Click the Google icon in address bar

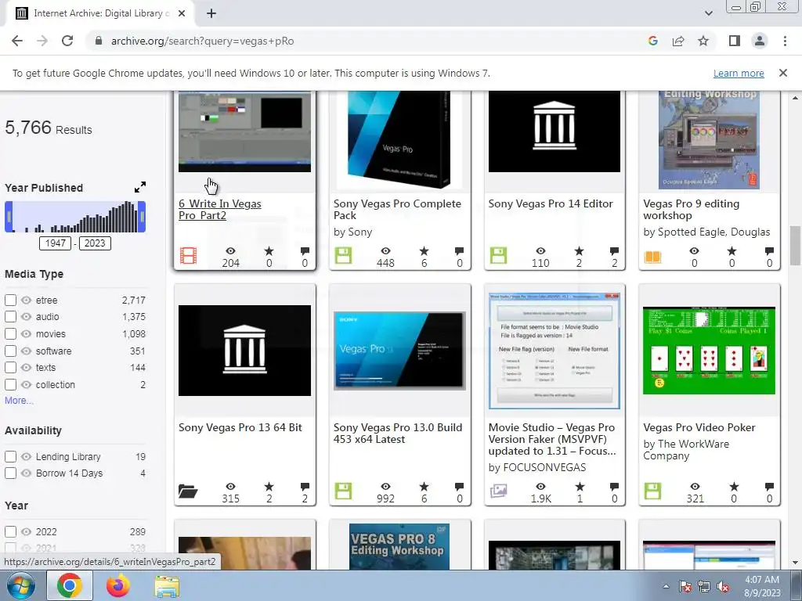click(x=652, y=41)
